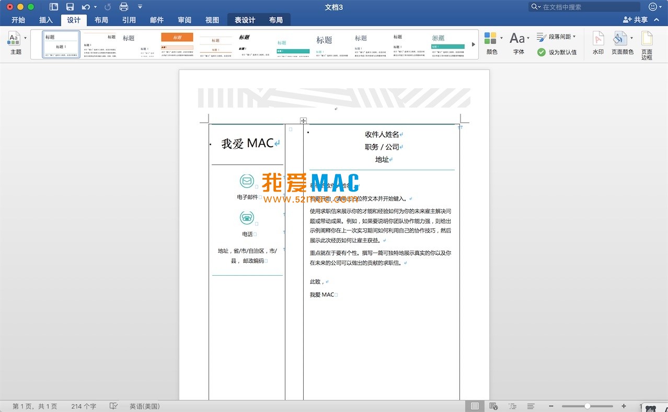Collapse the ribbon with the chevron
Image resolution: width=668 pixels, height=412 pixels.
(x=657, y=20)
